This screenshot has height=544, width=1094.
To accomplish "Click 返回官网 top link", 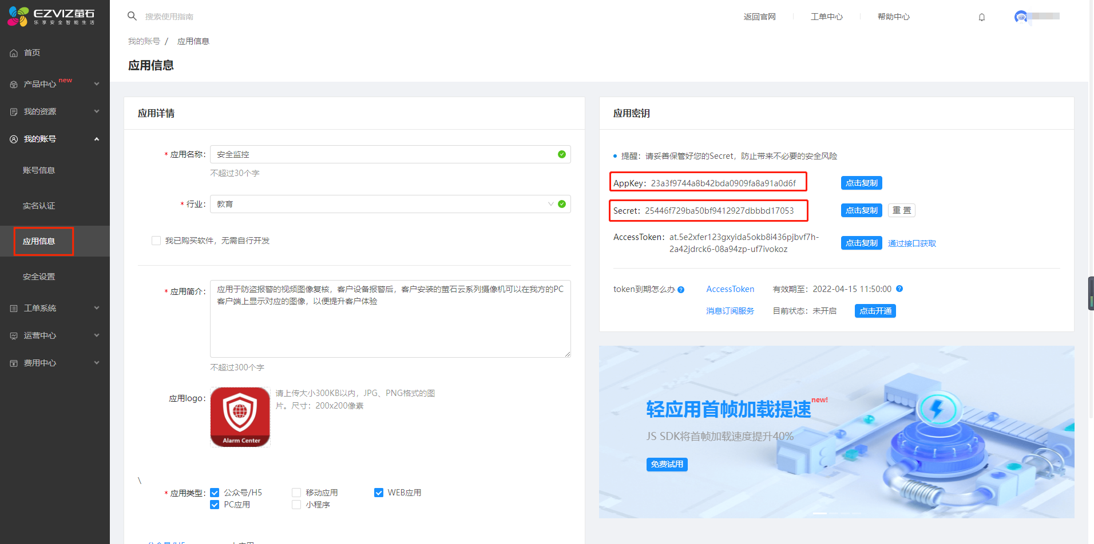I will click(760, 17).
